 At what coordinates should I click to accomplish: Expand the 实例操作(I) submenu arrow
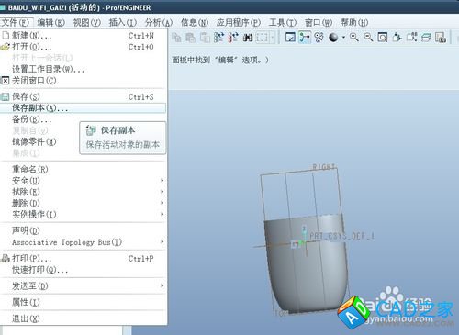pos(162,214)
